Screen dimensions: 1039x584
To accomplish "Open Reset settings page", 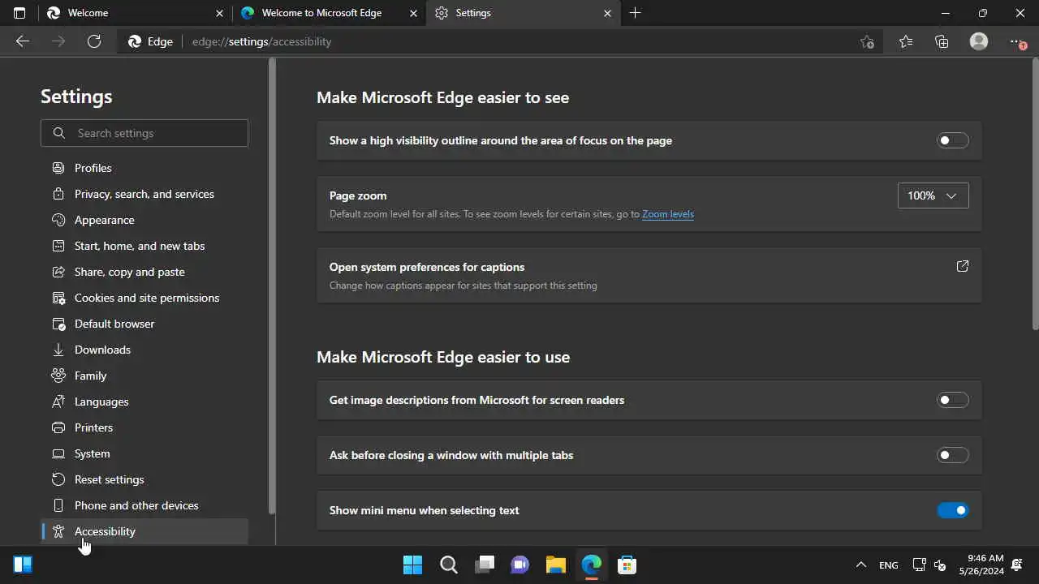I will [x=144, y=479].
